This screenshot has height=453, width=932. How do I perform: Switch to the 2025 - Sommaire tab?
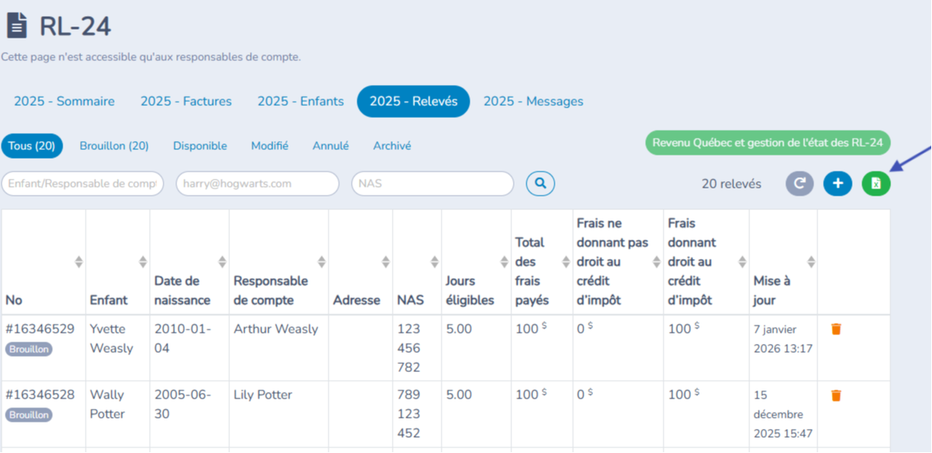point(64,101)
